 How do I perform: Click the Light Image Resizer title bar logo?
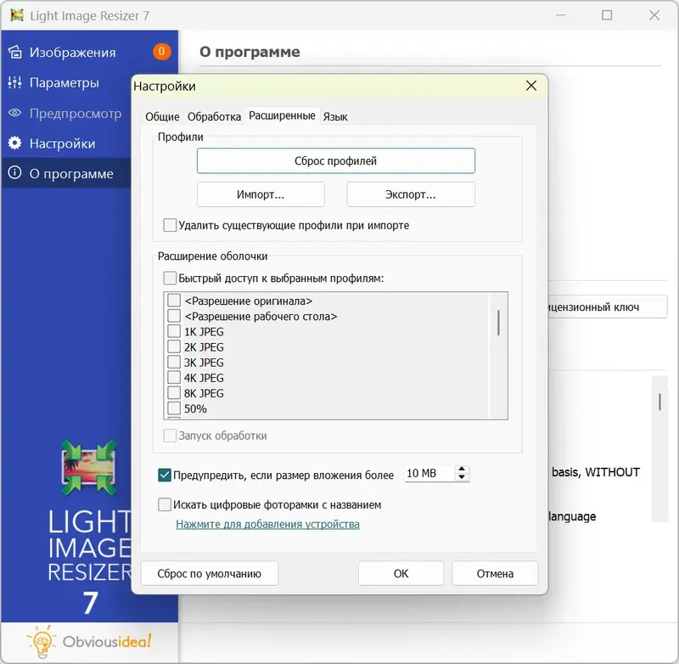pos(18,14)
